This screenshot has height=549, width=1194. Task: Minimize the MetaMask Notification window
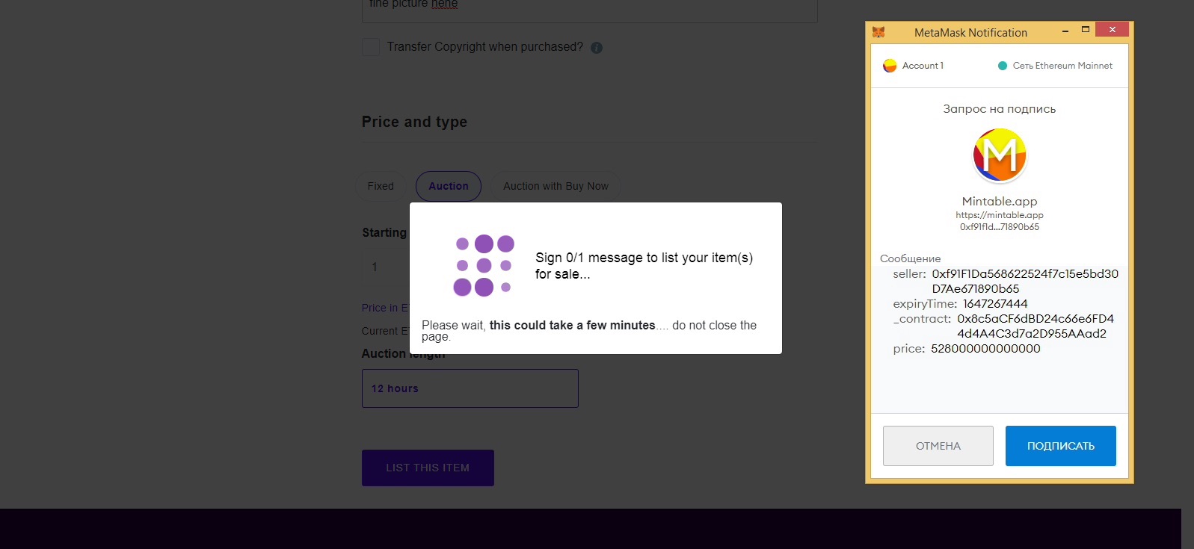point(1065,31)
